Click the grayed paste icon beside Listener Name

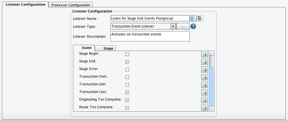pyautogui.click(x=200, y=18)
